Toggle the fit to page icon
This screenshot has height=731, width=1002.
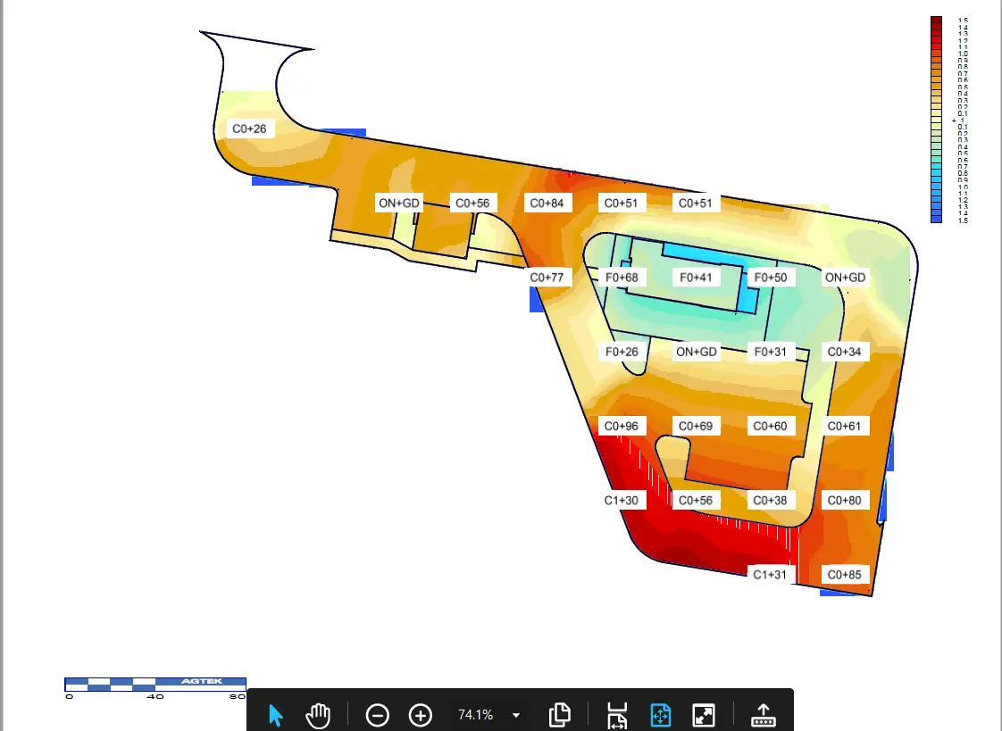tap(661, 715)
